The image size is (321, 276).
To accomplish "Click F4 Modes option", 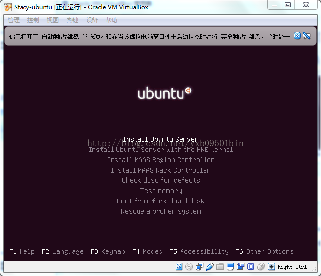I will pyautogui.click(x=147, y=251).
